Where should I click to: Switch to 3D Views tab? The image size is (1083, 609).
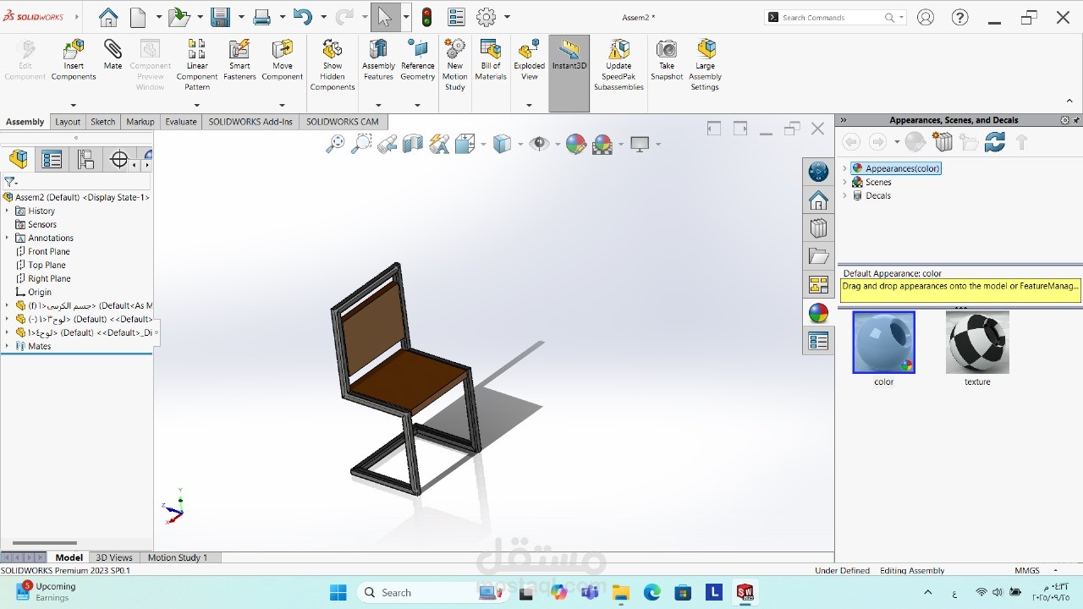coord(114,557)
